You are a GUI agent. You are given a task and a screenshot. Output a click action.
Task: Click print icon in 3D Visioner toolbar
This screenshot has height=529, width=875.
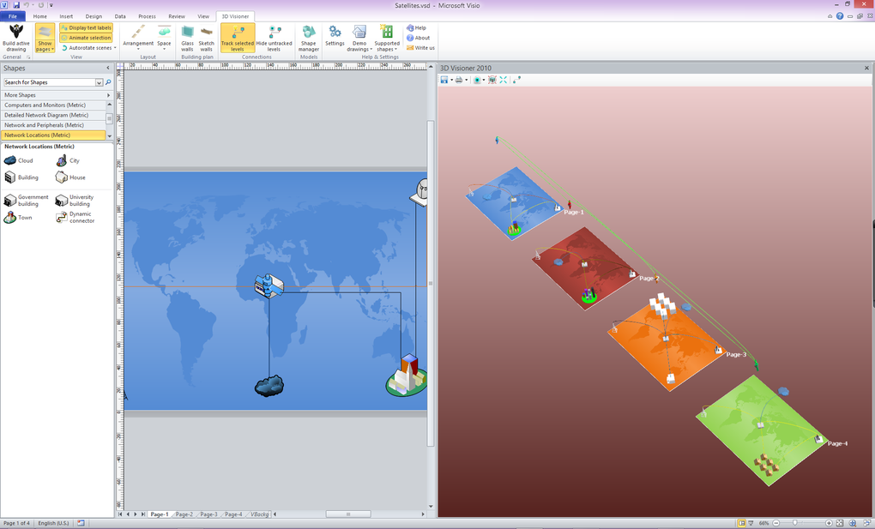459,80
